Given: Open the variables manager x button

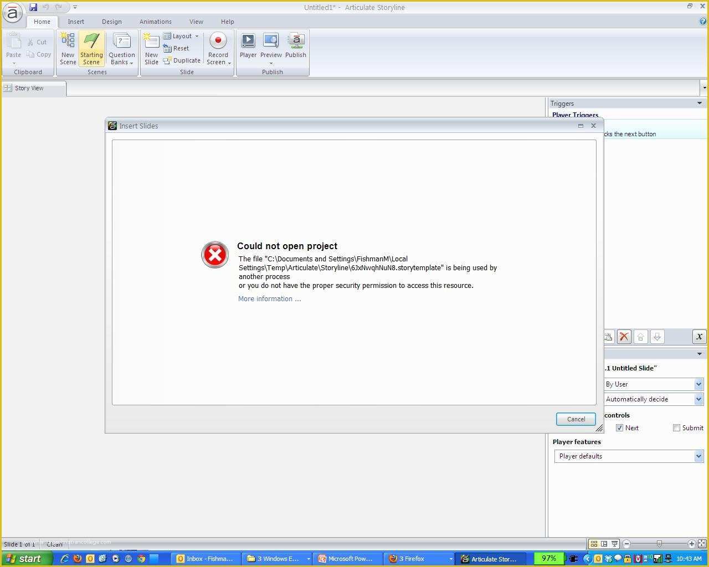Looking at the screenshot, I should 699,337.
